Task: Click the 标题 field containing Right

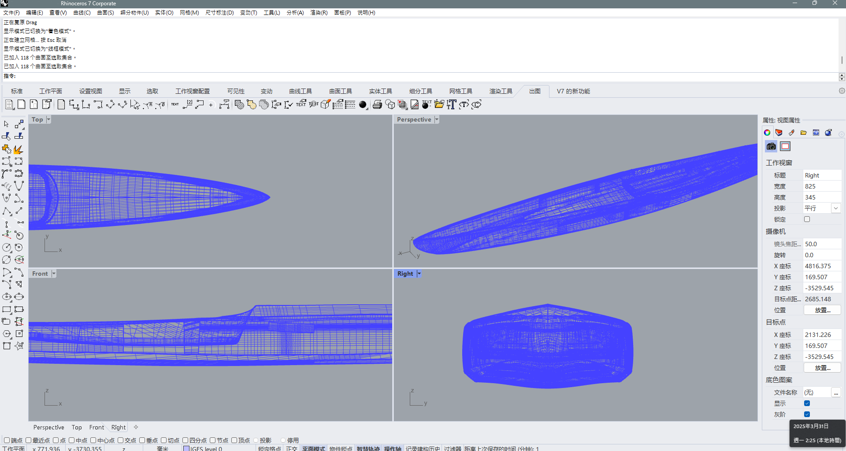Action: [821, 175]
